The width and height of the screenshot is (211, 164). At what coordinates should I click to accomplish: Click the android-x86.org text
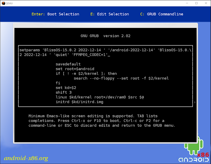26,158
